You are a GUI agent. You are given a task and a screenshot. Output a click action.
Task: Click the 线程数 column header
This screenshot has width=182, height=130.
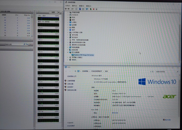click(x=4, y=15)
